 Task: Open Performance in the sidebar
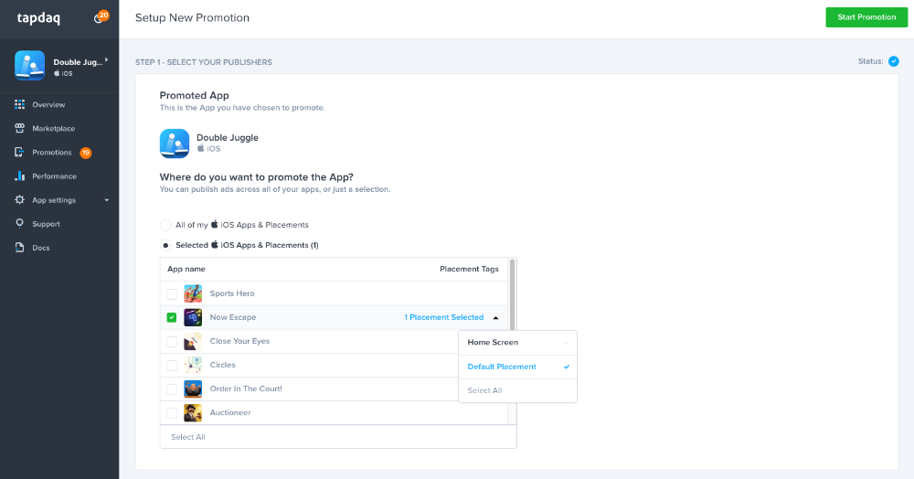54,176
